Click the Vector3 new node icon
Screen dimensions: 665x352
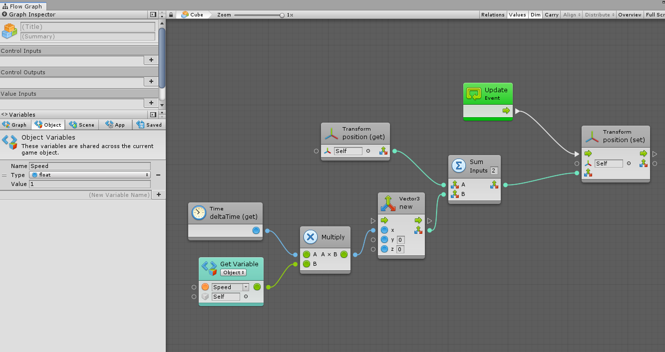tap(388, 202)
